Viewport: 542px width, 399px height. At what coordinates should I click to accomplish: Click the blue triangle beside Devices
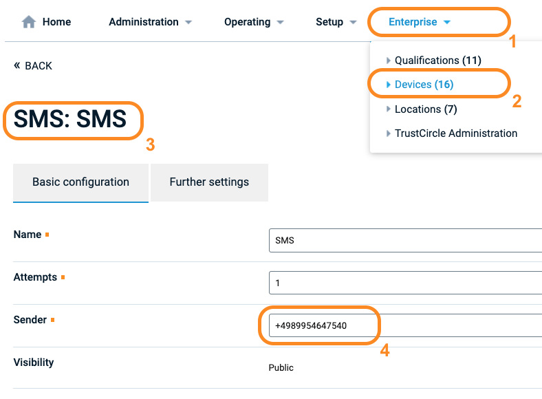[388, 85]
